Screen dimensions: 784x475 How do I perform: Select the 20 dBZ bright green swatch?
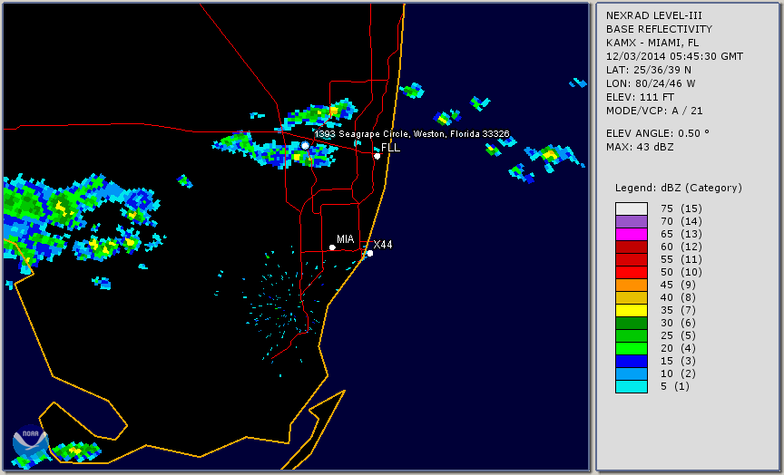pyautogui.click(x=632, y=349)
